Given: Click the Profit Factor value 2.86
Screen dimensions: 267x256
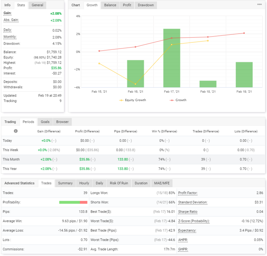Looking at the screenshot, I should coord(260,193).
